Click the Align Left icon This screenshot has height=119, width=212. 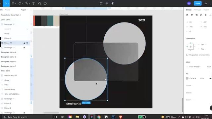[187, 15]
